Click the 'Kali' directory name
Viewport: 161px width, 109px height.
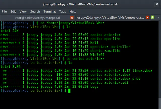(x=94, y=43)
